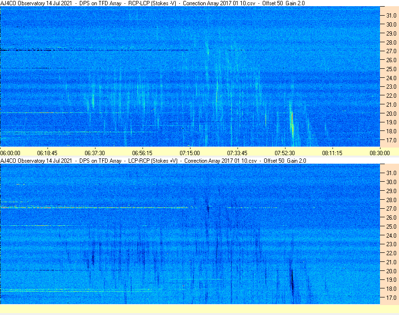Viewport: 399px width, 315px height.
Task: Select 26.0 frequency label in Stokes -V panel
Action: tap(391, 60)
